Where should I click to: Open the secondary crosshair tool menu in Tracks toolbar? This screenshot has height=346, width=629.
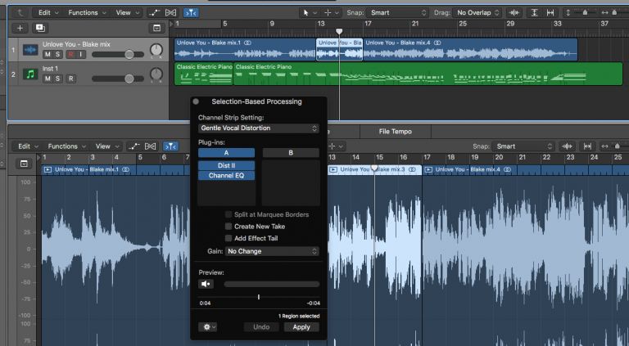[332, 13]
